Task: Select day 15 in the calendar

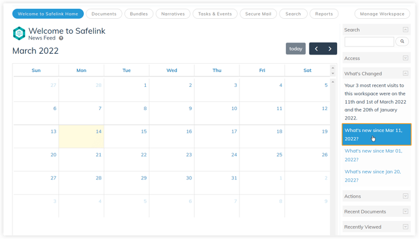Action: point(126,136)
